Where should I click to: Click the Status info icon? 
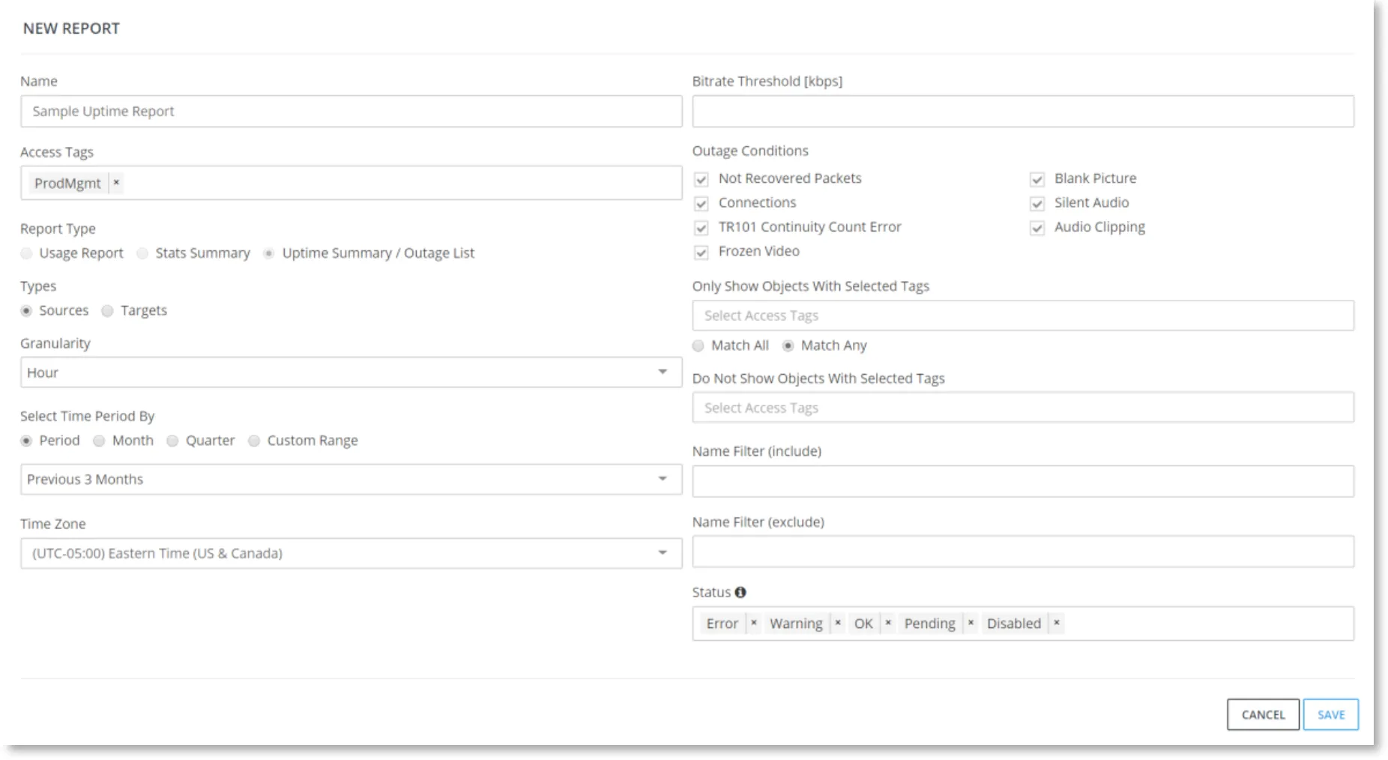coord(740,592)
